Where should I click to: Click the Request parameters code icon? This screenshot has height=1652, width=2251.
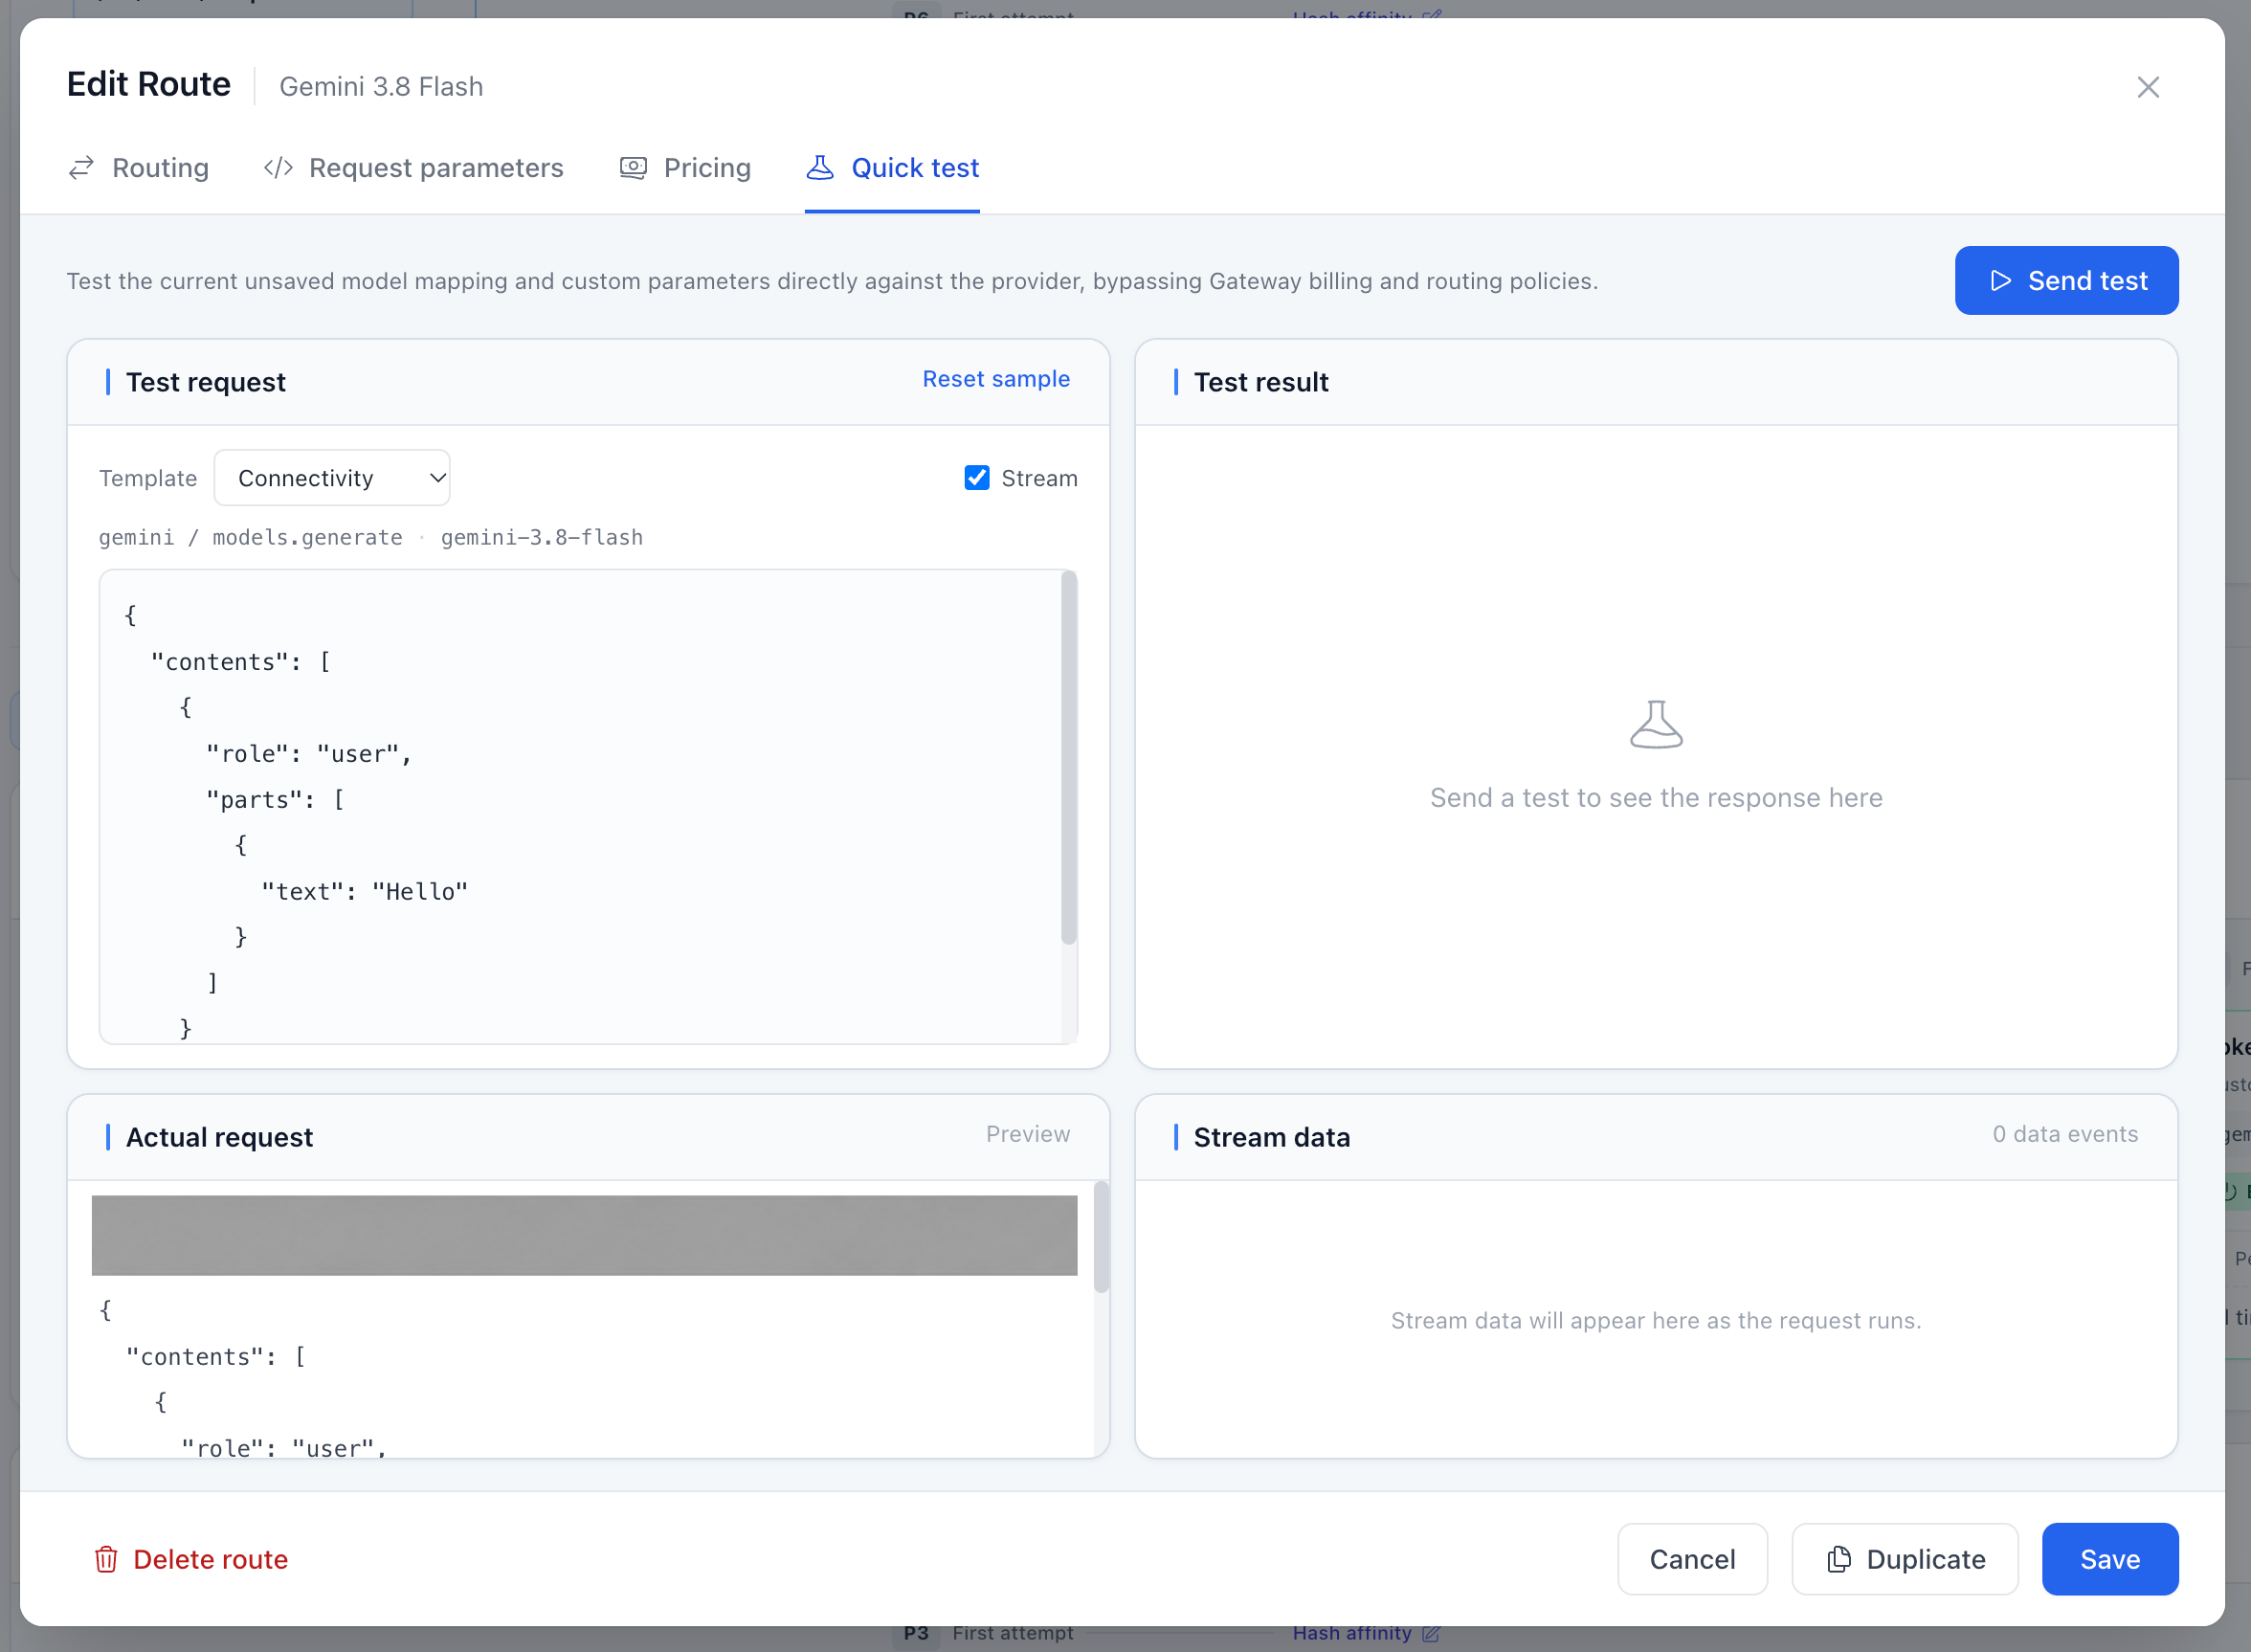[x=278, y=168]
